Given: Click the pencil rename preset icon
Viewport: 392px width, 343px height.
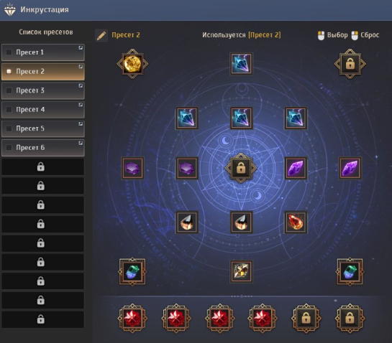Looking at the screenshot, I should 101,35.
